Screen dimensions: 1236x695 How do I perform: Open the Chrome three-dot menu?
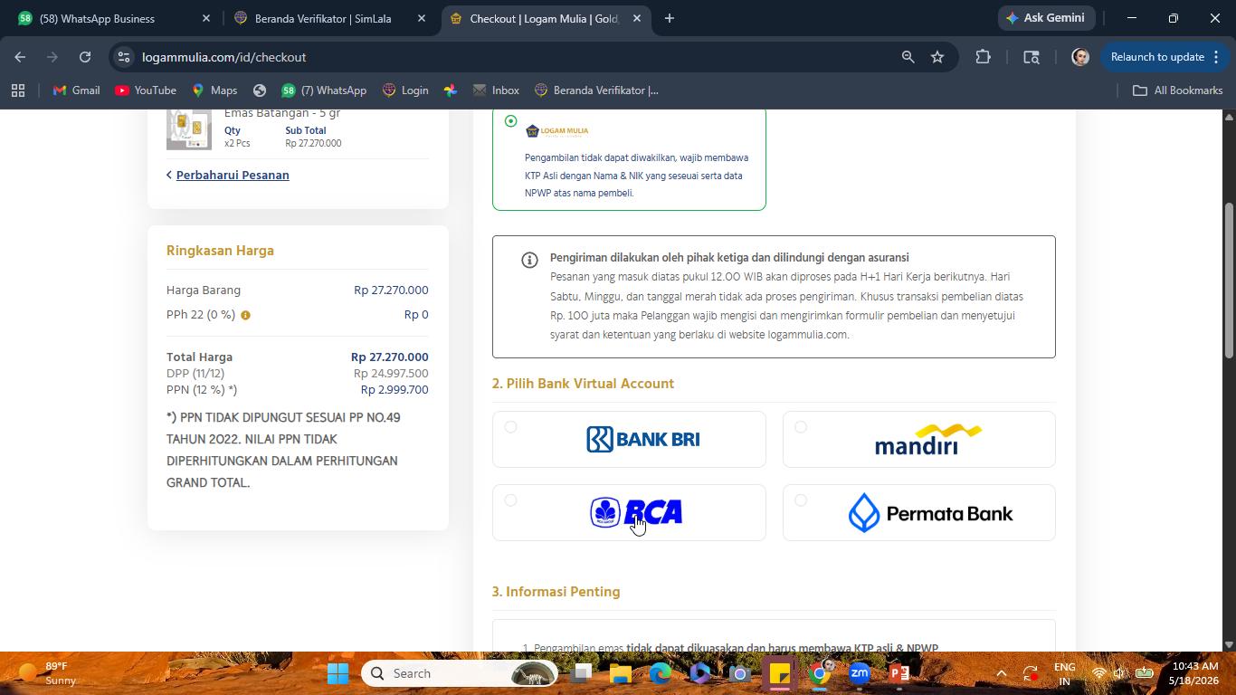[x=1216, y=57]
